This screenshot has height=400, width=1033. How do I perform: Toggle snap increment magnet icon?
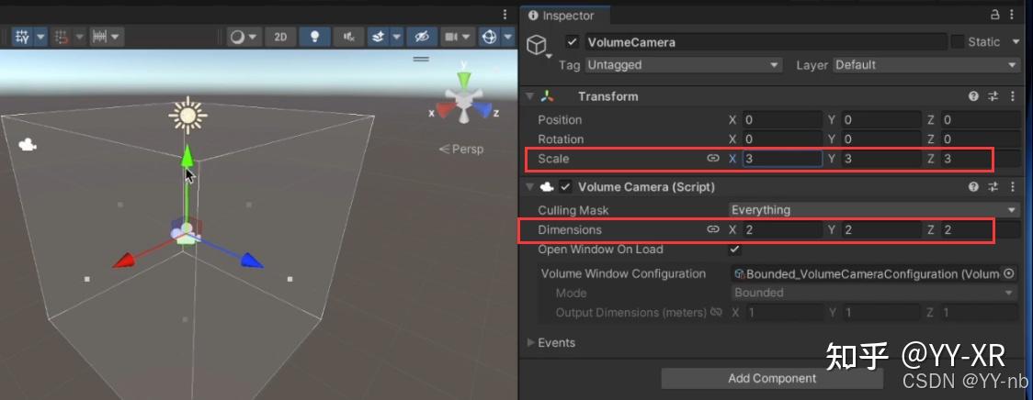point(62,37)
